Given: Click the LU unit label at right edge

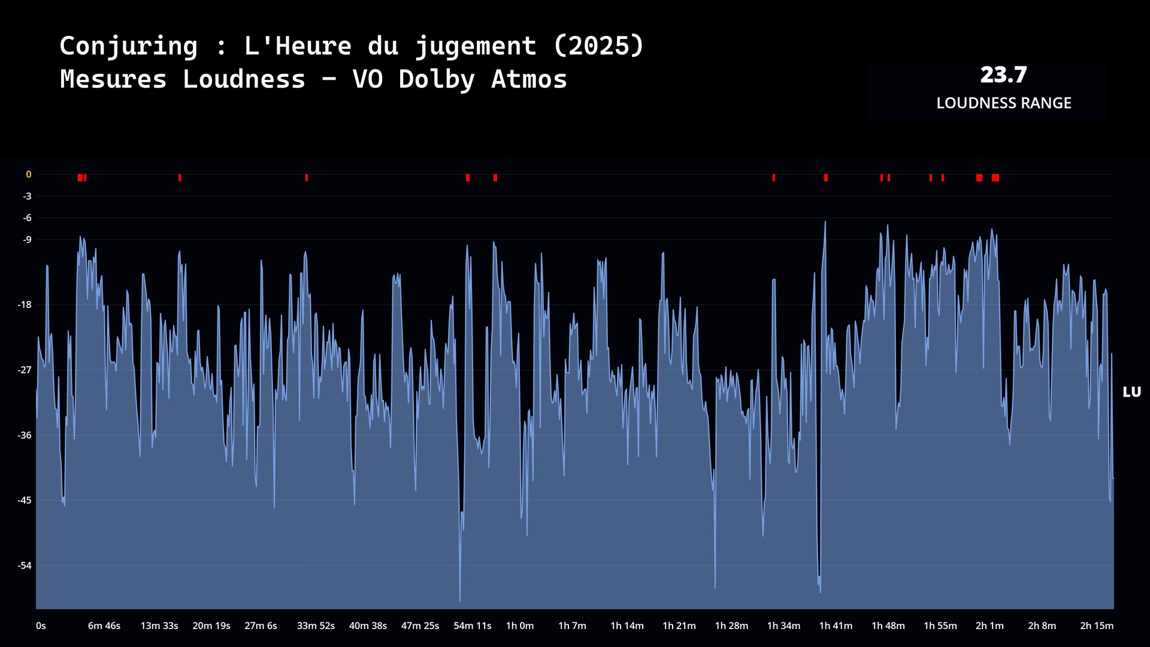Looking at the screenshot, I should coord(1131,392).
